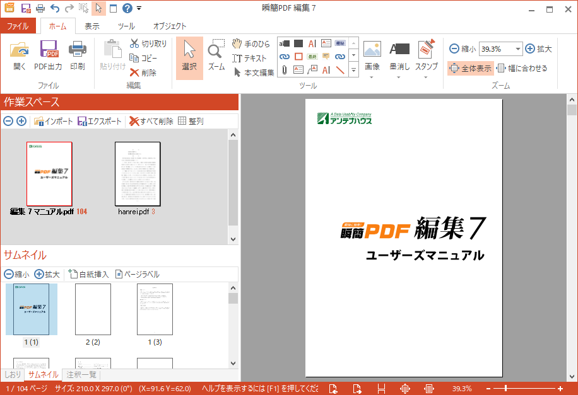Viewport: 578px width, 395px height.
Task: Open the zoom percentage 39.3% dropdown
Action: pos(518,49)
